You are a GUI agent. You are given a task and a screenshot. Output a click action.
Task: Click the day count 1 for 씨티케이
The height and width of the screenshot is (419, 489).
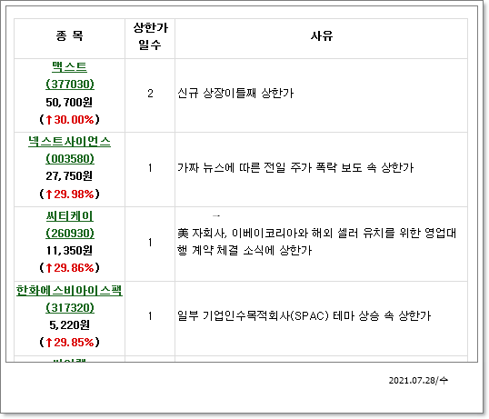pos(150,243)
